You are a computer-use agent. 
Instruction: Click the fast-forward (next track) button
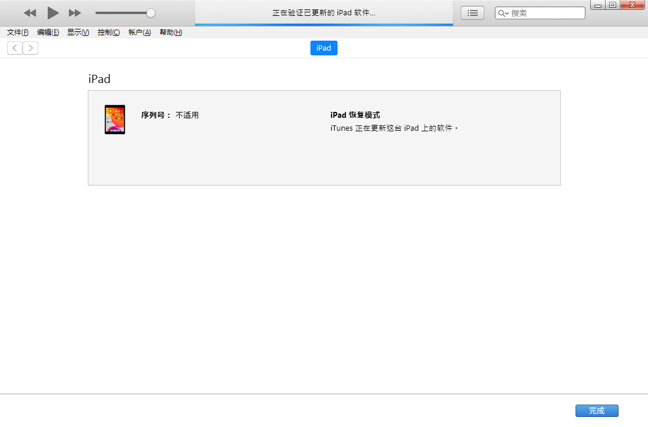pyautogui.click(x=75, y=13)
